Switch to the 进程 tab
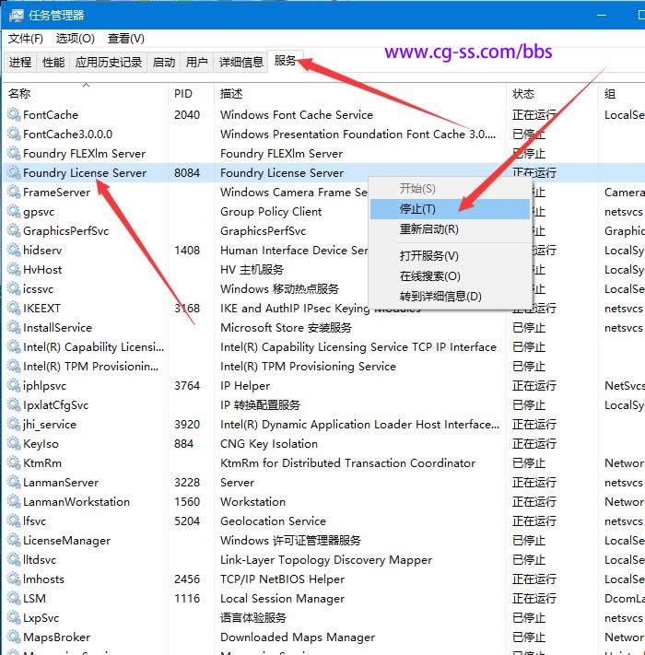Viewport: 645px width, 655px height. click(20, 63)
